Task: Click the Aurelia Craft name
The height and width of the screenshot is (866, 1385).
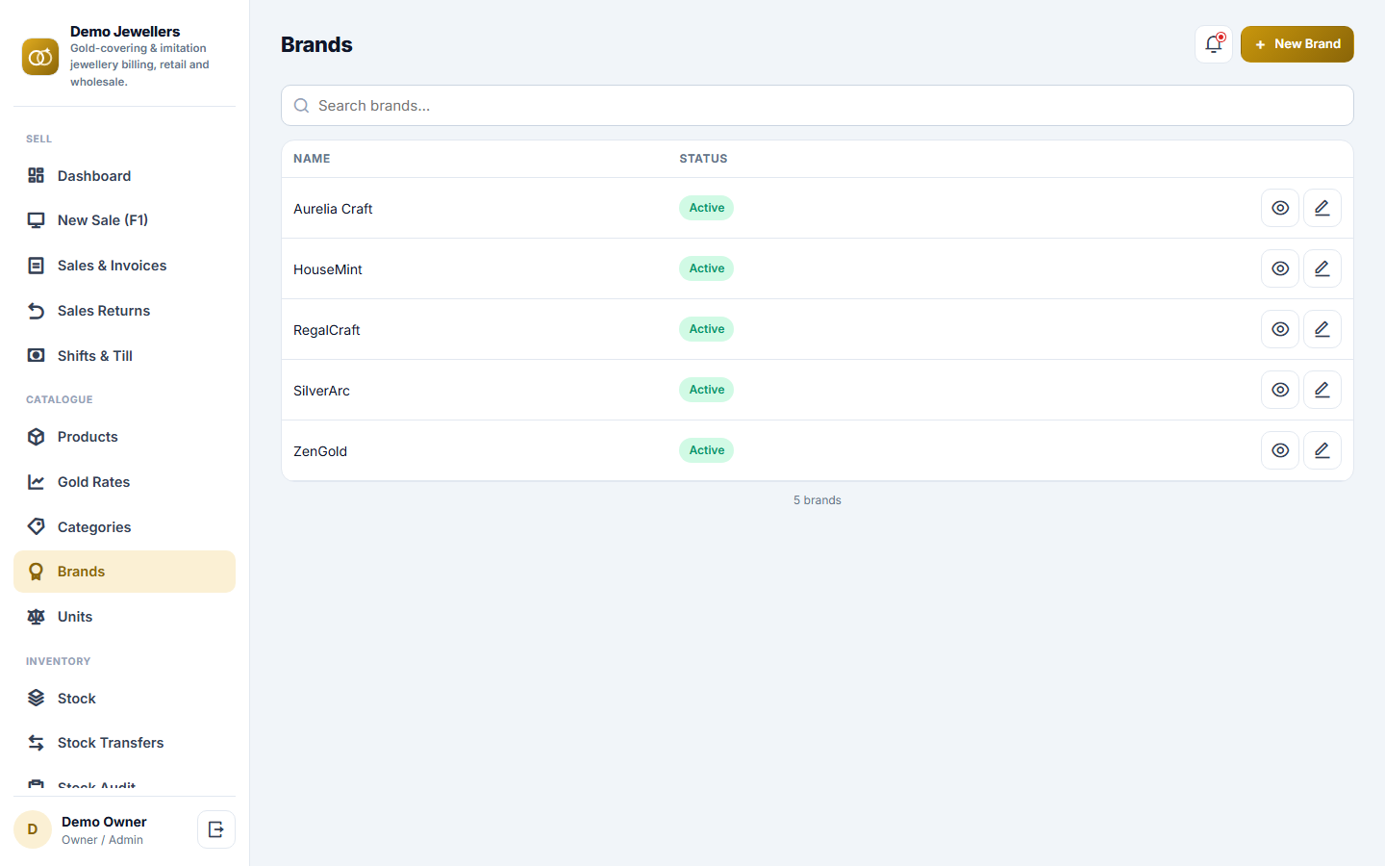Action: [x=333, y=209]
